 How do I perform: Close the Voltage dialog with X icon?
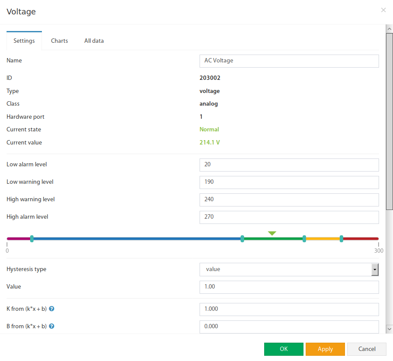(383, 10)
